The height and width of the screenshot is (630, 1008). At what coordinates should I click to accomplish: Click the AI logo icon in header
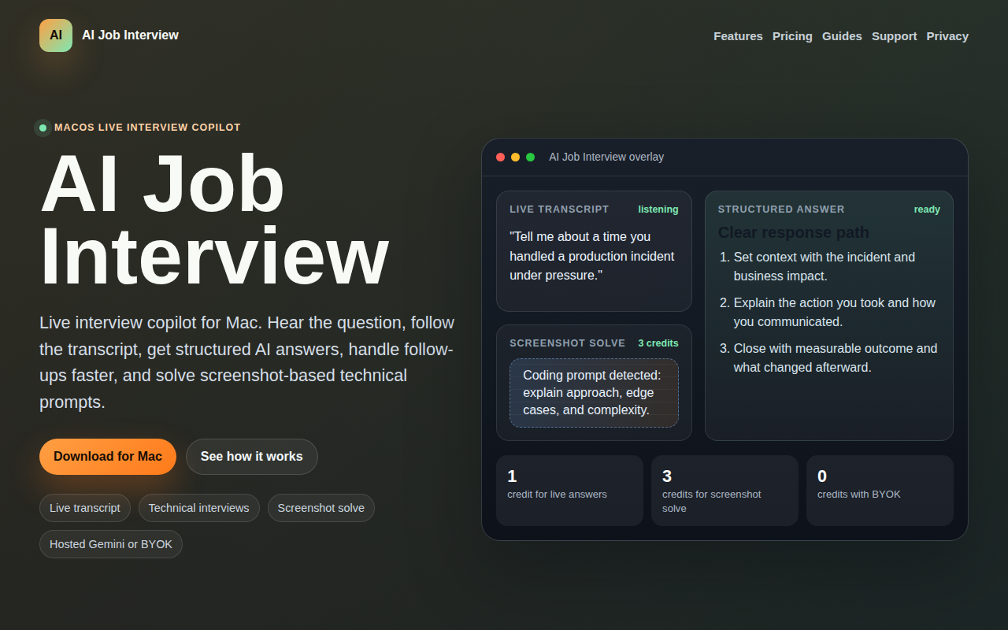[x=56, y=35]
